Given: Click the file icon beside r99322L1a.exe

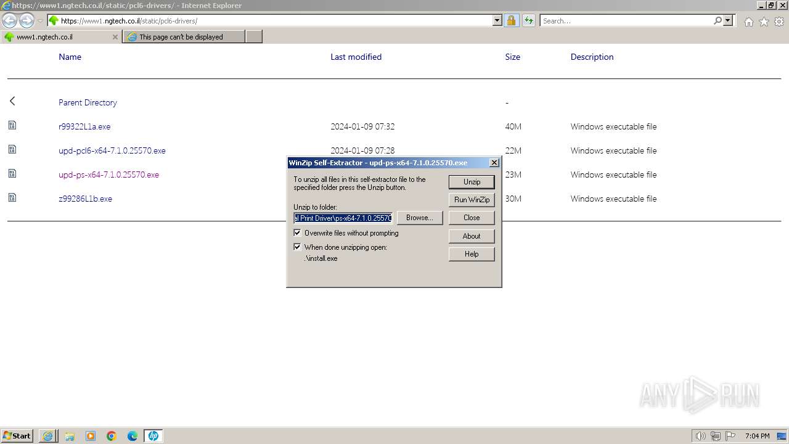Looking at the screenshot, I should pyautogui.click(x=12, y=125).
